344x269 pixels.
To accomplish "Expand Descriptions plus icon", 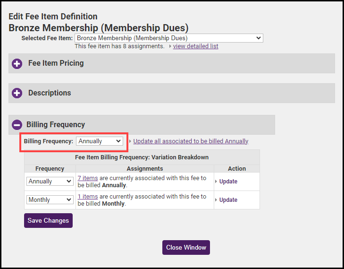I will tap(17, 93).
